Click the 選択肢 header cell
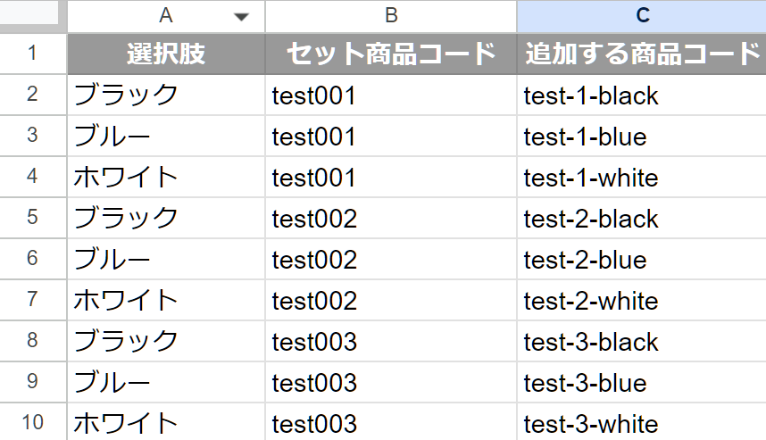Screen dimensions: 766x440 [166, 54]
